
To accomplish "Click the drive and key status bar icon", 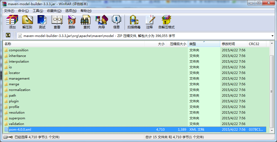I will [x=8, y=137].
